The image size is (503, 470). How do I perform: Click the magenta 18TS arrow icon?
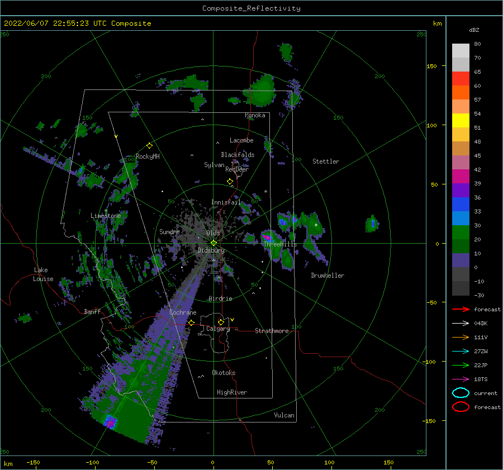coord(461,379)
